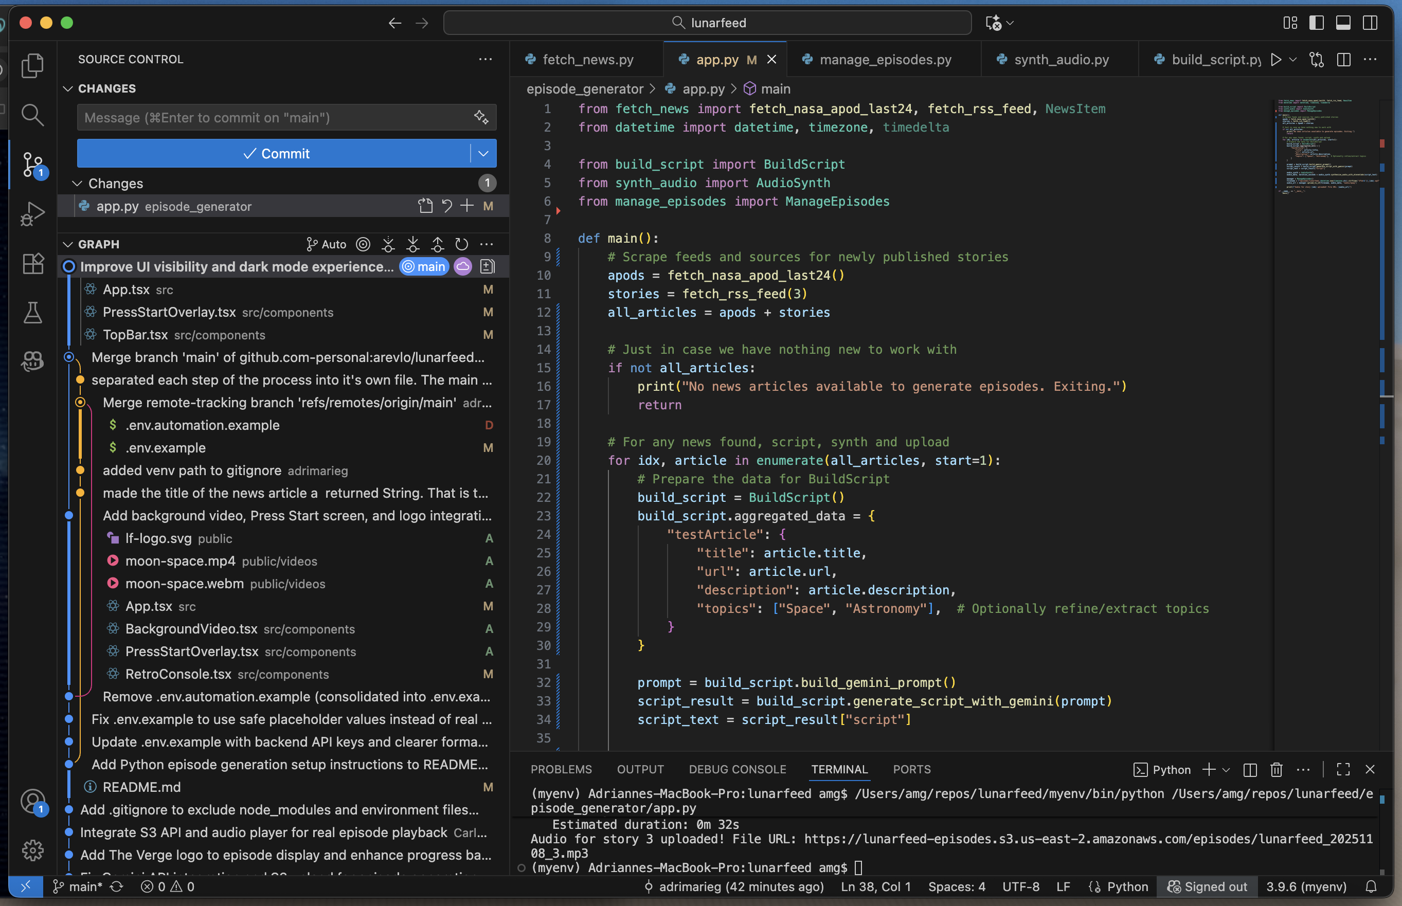Viewport: 1402px width, 906px height.
Task: Open the Extensions view
Action: [32, 264]
